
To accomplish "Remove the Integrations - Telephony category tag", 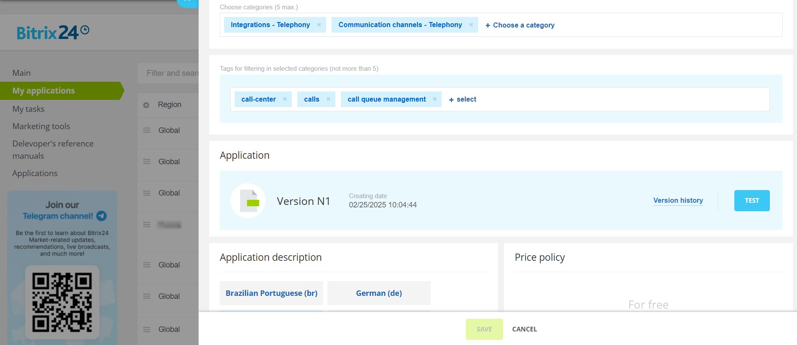I will pos(319,25).
